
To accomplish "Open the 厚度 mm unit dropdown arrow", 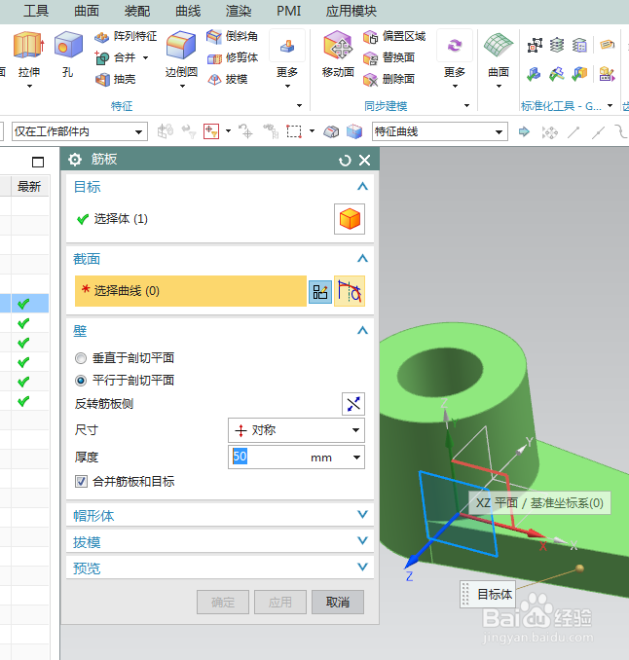I will point(356,458).
